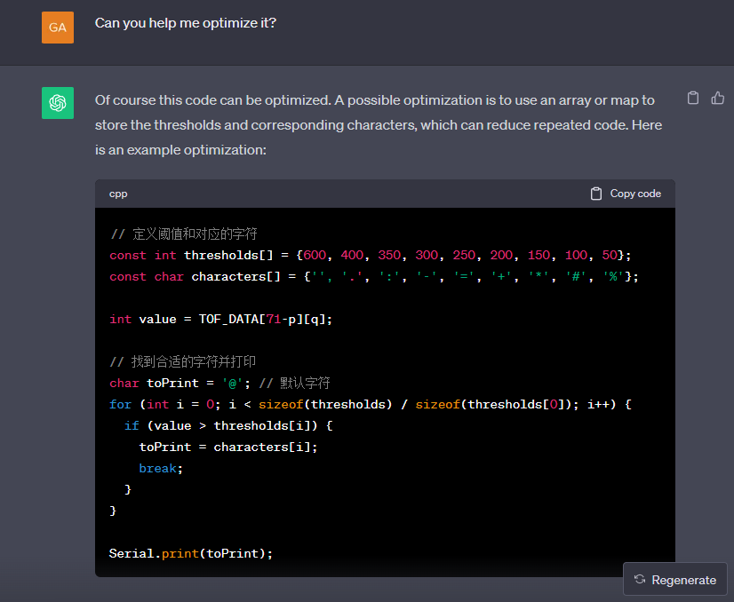Viewport: 734px width, 602px height.
Task: Click the 'int value = TOF_DATA[71-p][q];' line
Action: [221, 320]
